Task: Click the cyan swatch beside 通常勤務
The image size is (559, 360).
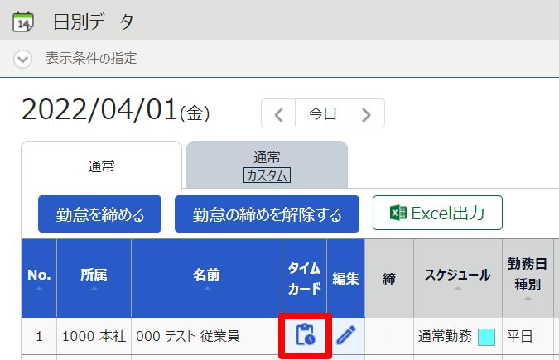Action: 486,337
